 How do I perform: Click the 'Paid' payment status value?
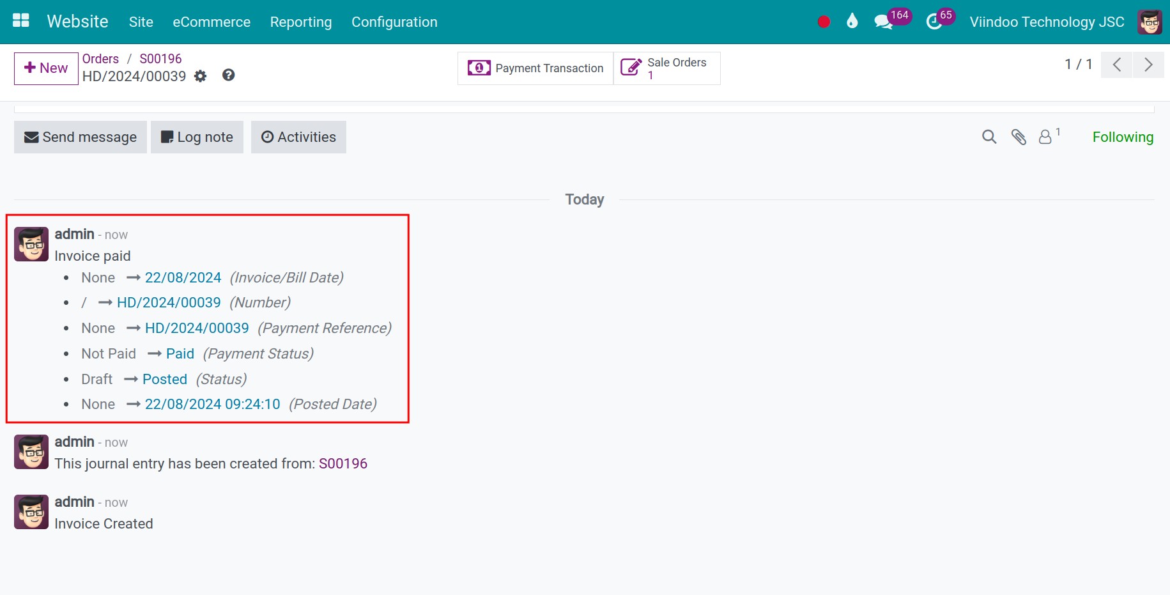point(180,353)
